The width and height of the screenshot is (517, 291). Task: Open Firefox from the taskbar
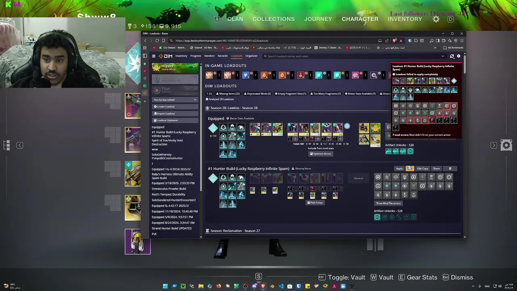click(219, 286)
